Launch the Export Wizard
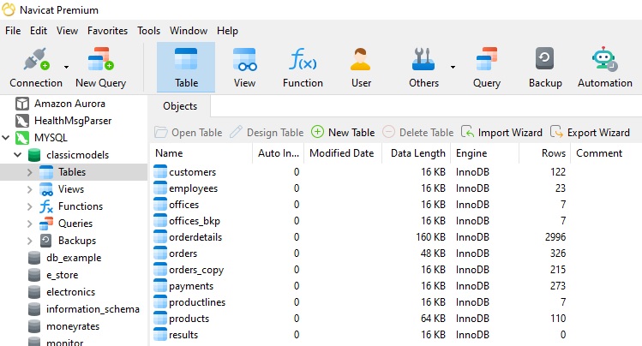Viewport: 642px width, 346px height. tap(590, 133)
